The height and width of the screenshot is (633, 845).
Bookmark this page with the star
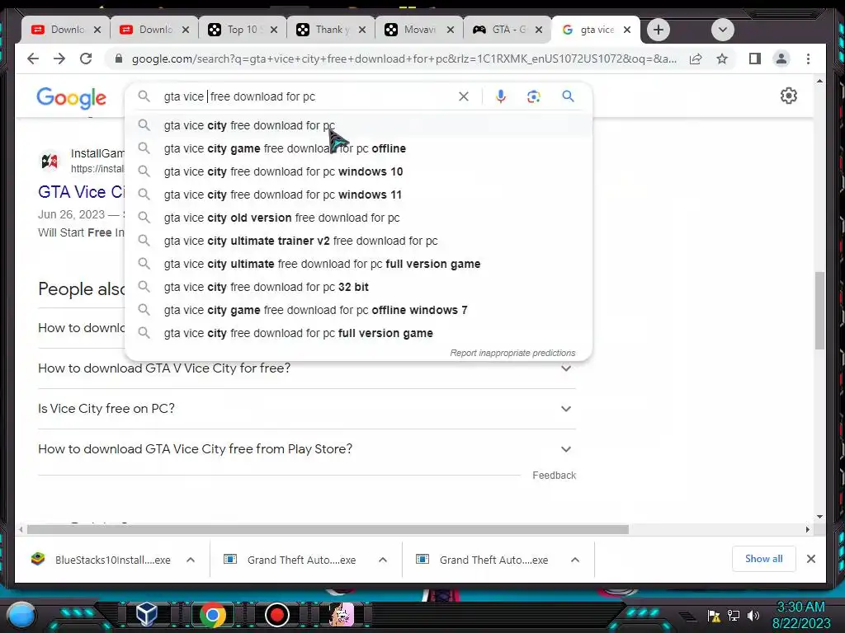[722, 59]
